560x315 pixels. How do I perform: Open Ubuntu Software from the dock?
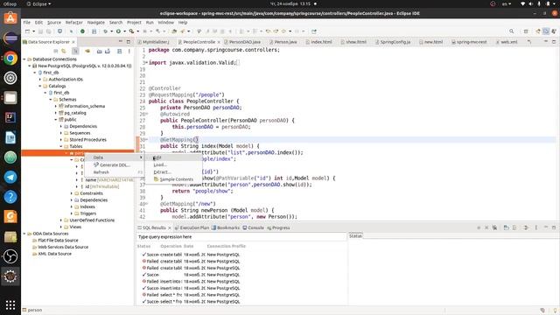point(10,18)
